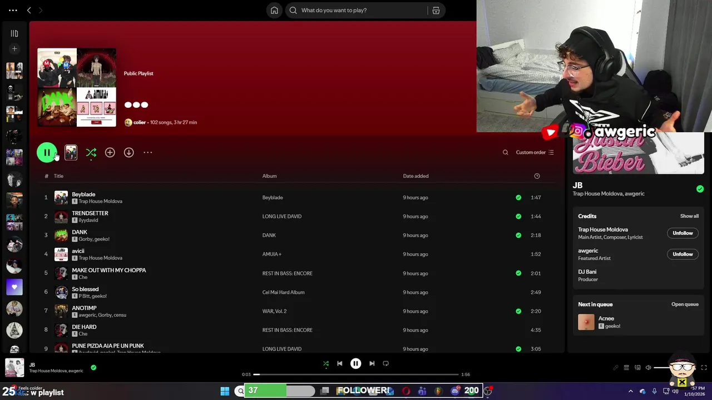Viewport: 712px width, 400px height.
Task: Open the album Cel Mai Hard Album
Action: pos(283,292)
